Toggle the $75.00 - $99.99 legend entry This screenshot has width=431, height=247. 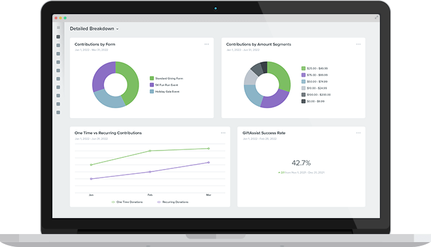pos(315,75)
